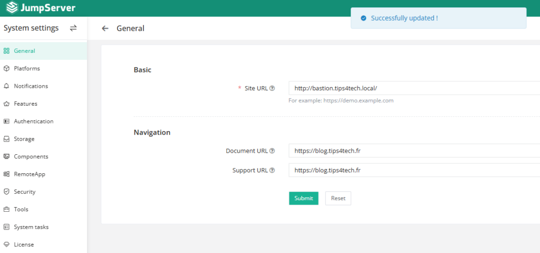Click the Tools briefcase icon
Image resolution: width=540 pixels, height=253 pixels.
point(6,210)
